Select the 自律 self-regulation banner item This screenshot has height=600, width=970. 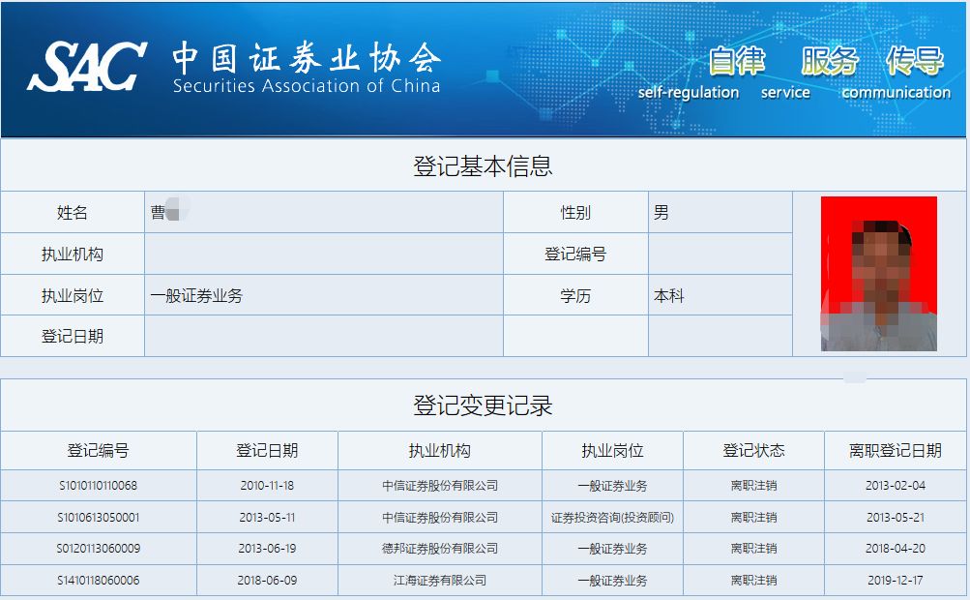pos(736,62)
